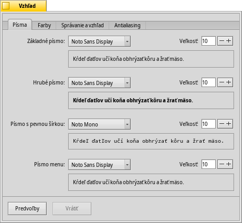Click the Vzhľad window title
Image resolution: width=242 pixels, height=223 pixels.
point(27,6)
